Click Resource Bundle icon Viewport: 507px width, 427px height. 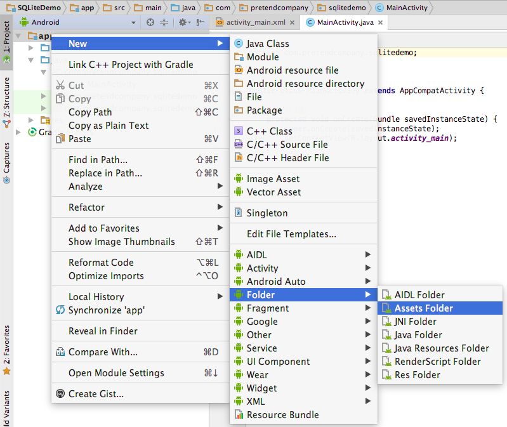coord(239,414)
